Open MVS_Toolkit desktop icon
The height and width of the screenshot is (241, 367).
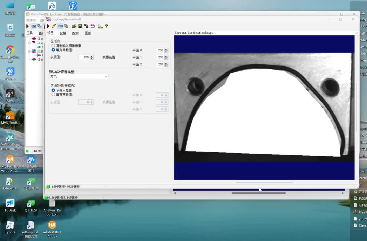(10, 118)
